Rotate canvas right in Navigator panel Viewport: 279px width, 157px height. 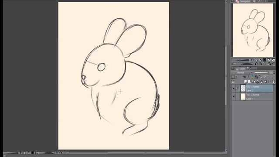tap(260, 64)
